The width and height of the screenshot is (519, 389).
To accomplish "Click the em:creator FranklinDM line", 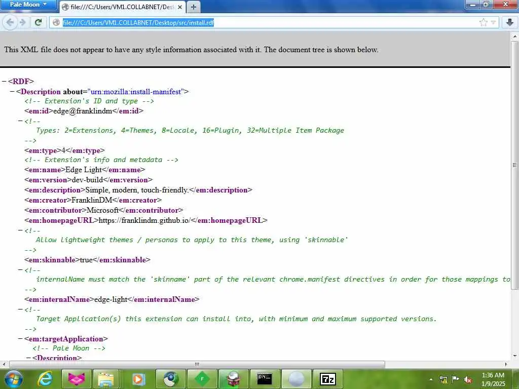I will coord(93,200).
